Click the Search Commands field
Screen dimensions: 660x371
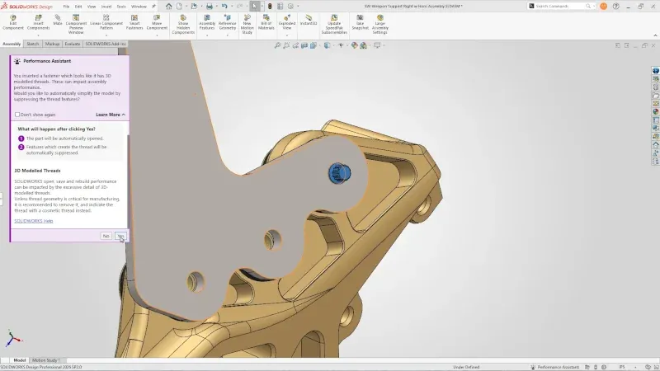(x=560, y=7)
